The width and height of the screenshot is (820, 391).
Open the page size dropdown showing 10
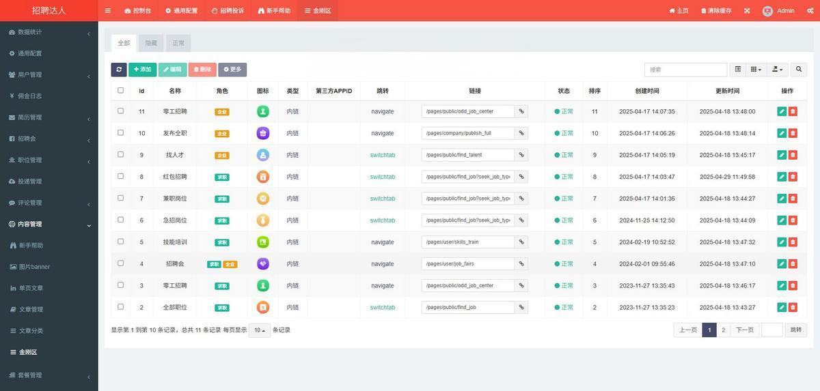(x=260, y=330)
